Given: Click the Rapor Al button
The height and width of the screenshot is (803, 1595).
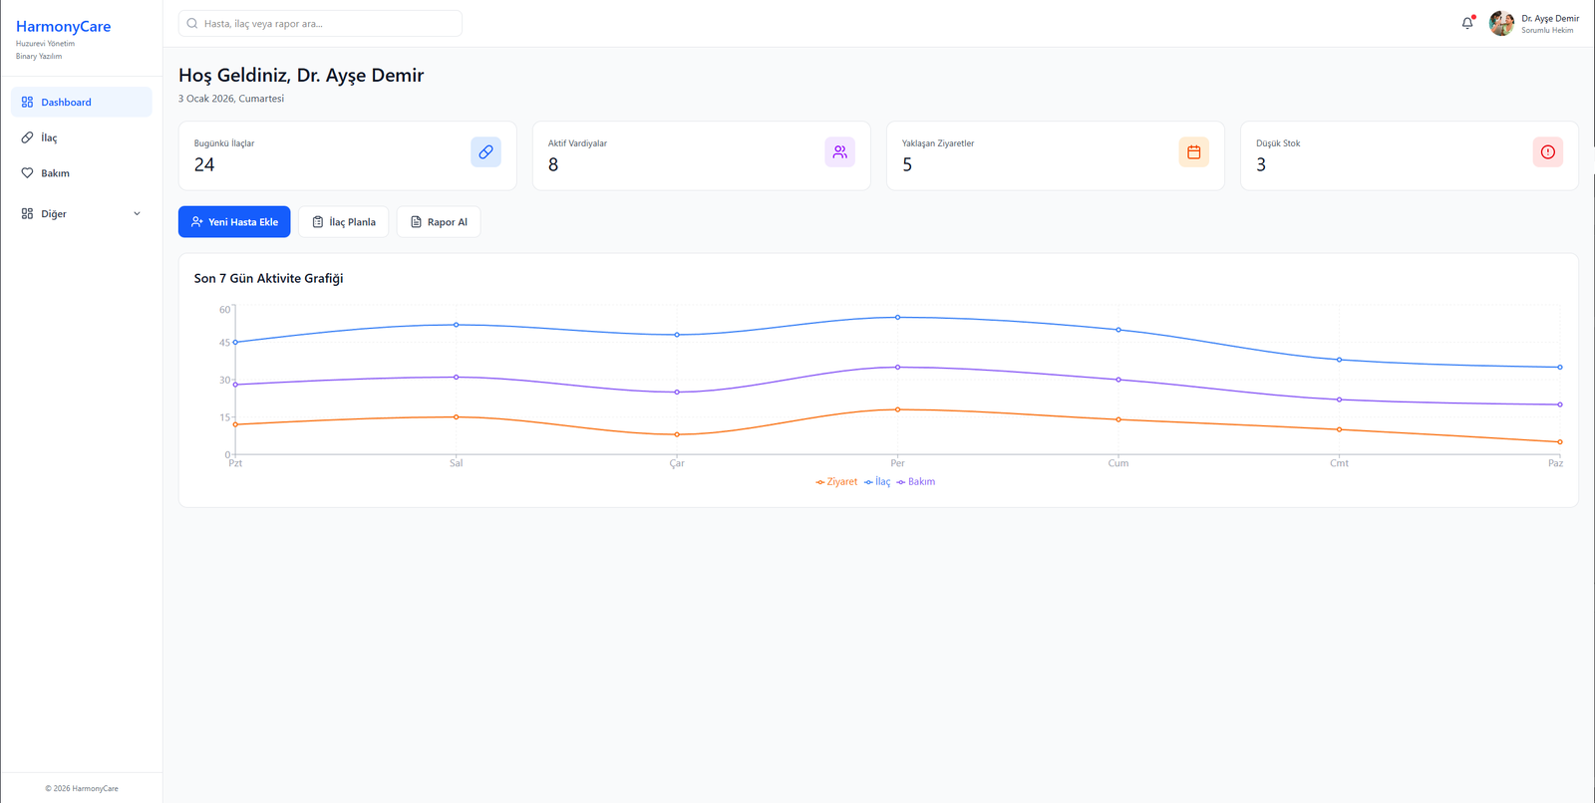Looking at the screenshot, I should [x=439, y=222].
